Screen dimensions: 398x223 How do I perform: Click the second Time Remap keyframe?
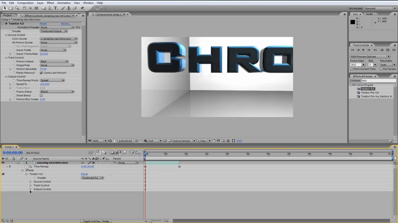click(x=179, y=167)
